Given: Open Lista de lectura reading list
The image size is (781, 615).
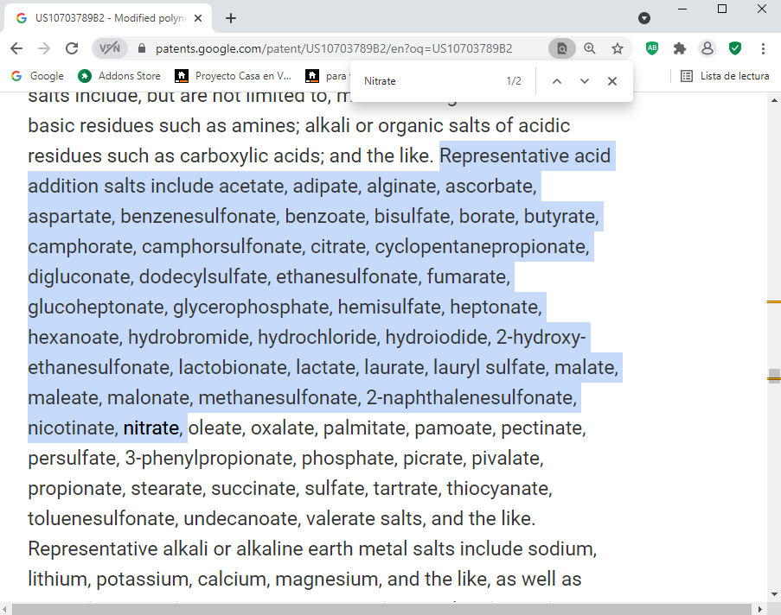Looking at the screenshot, I should point(725,76).
